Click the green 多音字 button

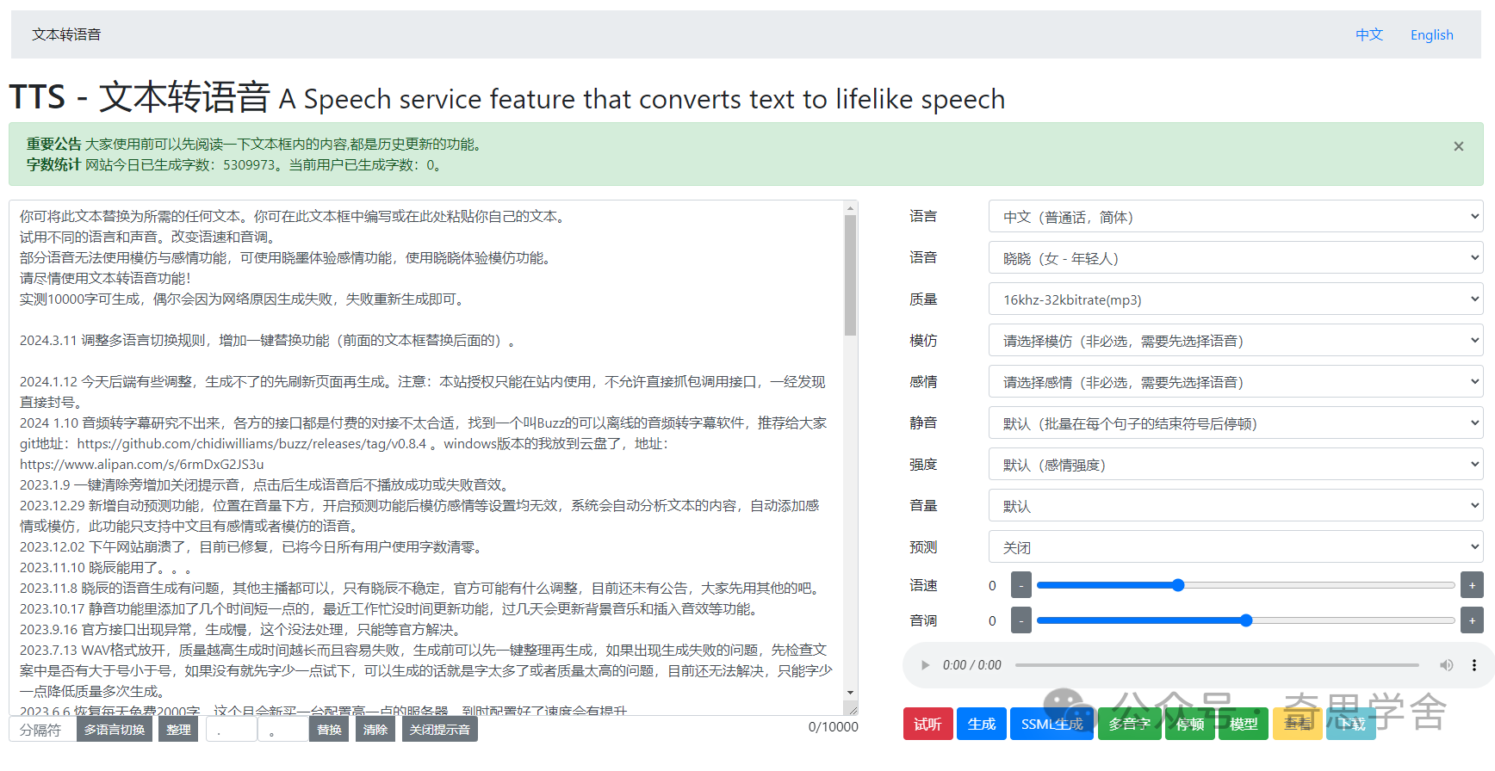click(x=1130, y=724)
